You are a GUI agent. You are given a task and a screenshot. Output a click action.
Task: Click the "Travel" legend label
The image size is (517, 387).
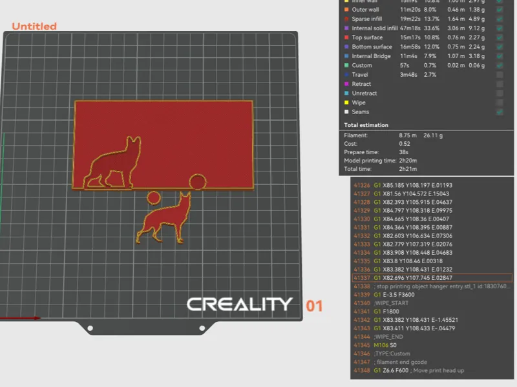(x=360, y=75)
